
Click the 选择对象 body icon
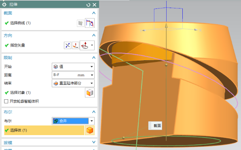(90, 92)
